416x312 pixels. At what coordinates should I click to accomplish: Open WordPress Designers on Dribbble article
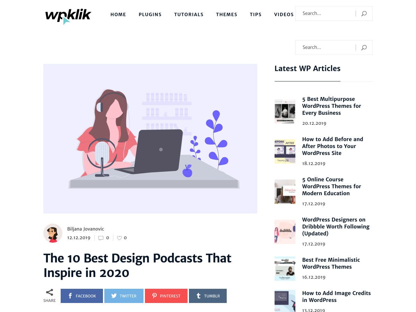[x=336, y=227]
